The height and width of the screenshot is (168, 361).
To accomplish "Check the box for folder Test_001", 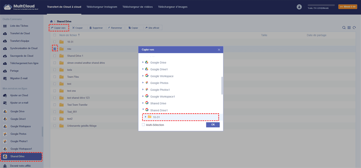I will click(55, 112).
